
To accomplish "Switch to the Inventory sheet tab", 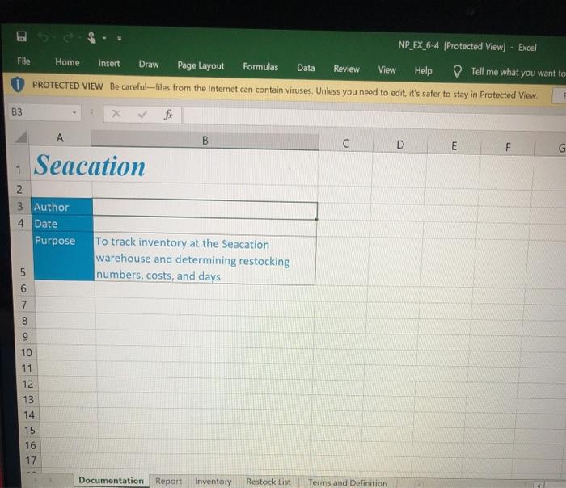I will [213, 482].
